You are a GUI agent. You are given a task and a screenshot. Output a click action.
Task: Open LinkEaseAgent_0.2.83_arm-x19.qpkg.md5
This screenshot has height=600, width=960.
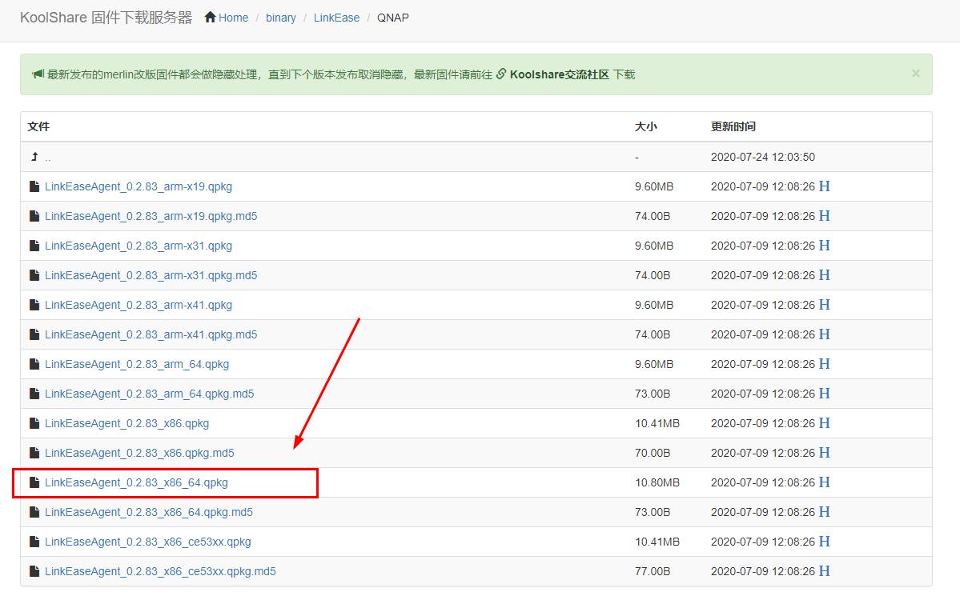(x=151, y=216)
